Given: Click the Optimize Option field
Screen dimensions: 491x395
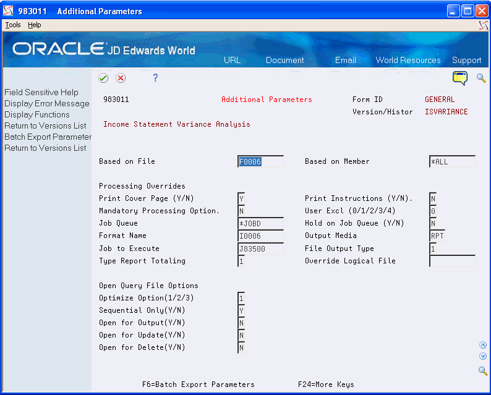Looking at the screenshot, I should coord(241,298).
